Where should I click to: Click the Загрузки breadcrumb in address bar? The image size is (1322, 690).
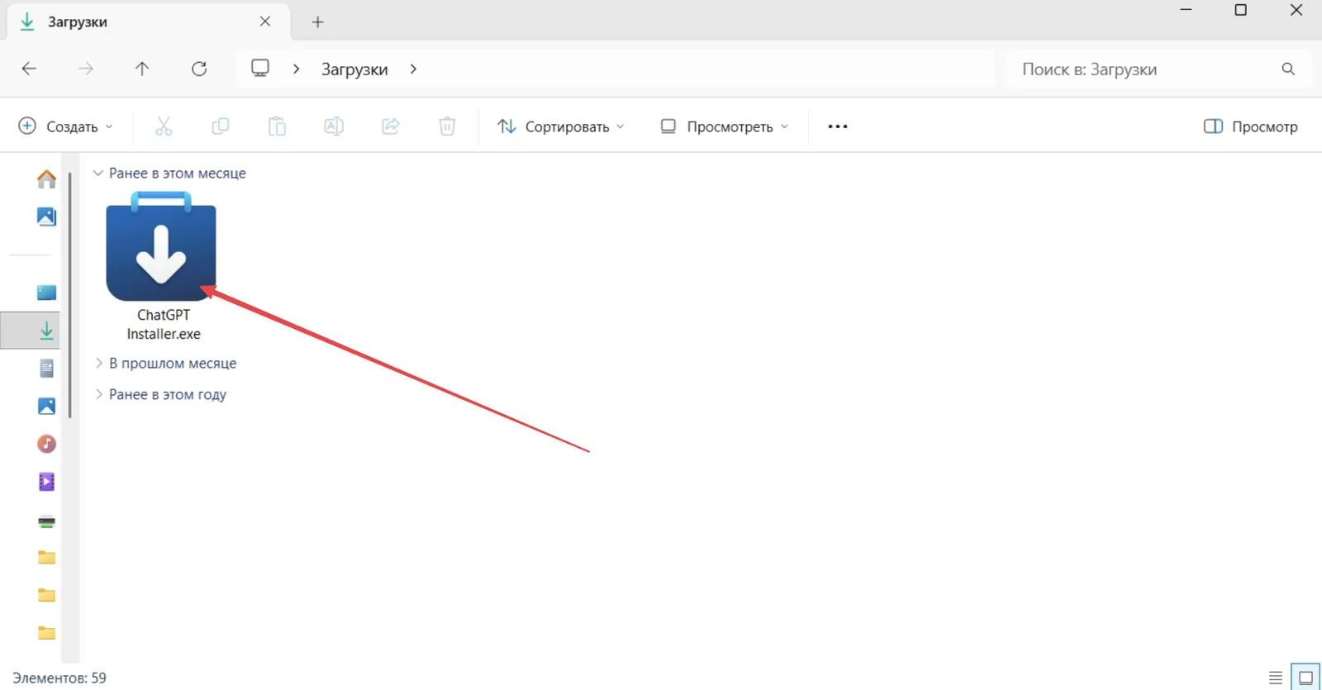[x=354, y=69]
